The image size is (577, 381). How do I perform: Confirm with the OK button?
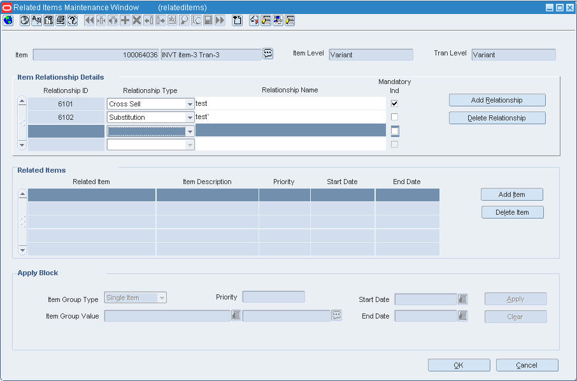coord(459,365)
